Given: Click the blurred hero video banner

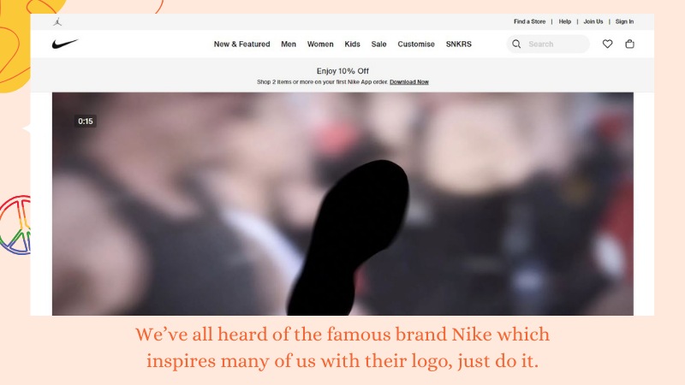Looking at the screenshot, I should click(342, 204).
